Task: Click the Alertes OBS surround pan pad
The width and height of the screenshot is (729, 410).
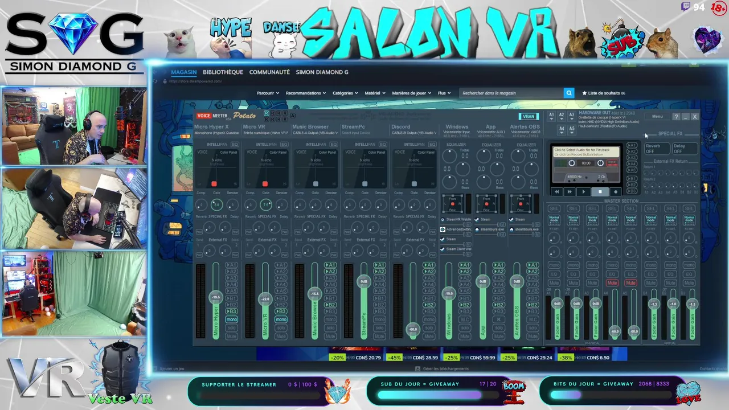Action: pyautogui.click(x=521, y=204)
